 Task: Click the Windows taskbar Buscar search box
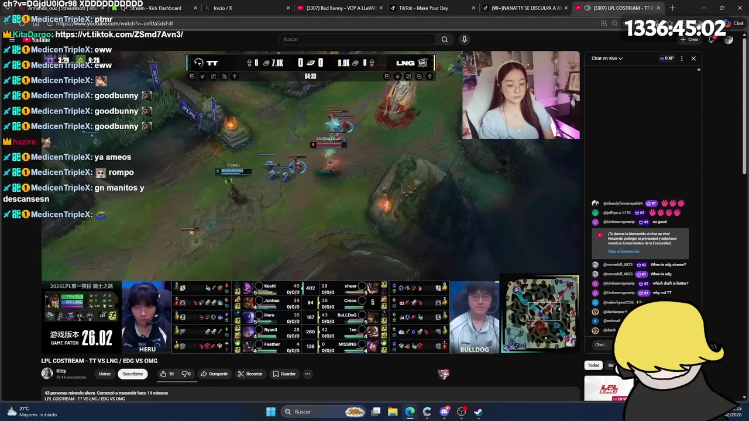324,412
